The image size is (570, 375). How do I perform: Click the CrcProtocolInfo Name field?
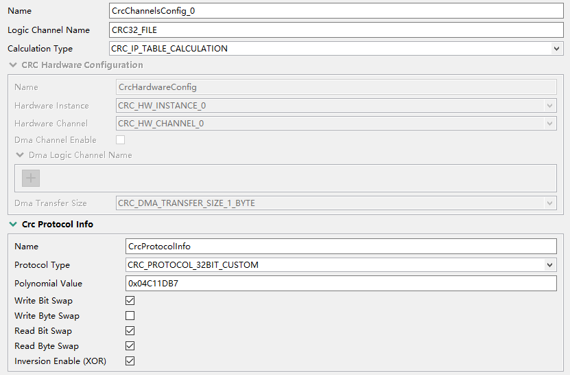(341, 247)
